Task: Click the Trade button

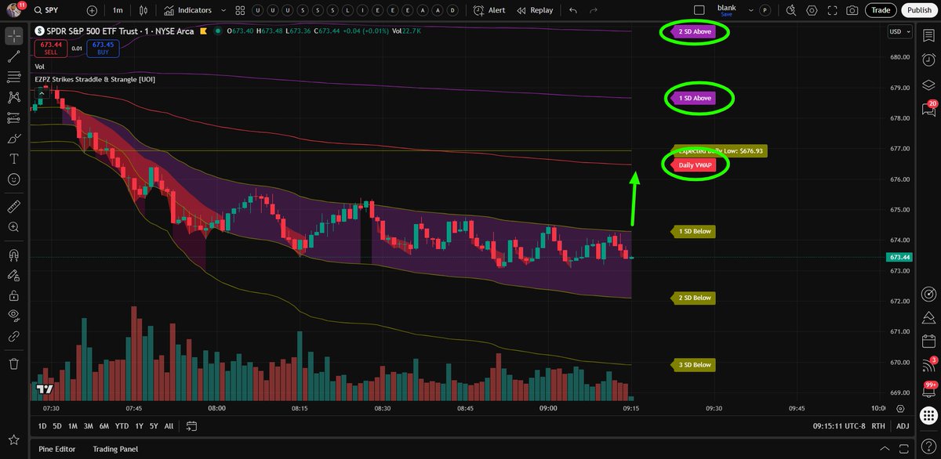Action: [x=881, y=10]
